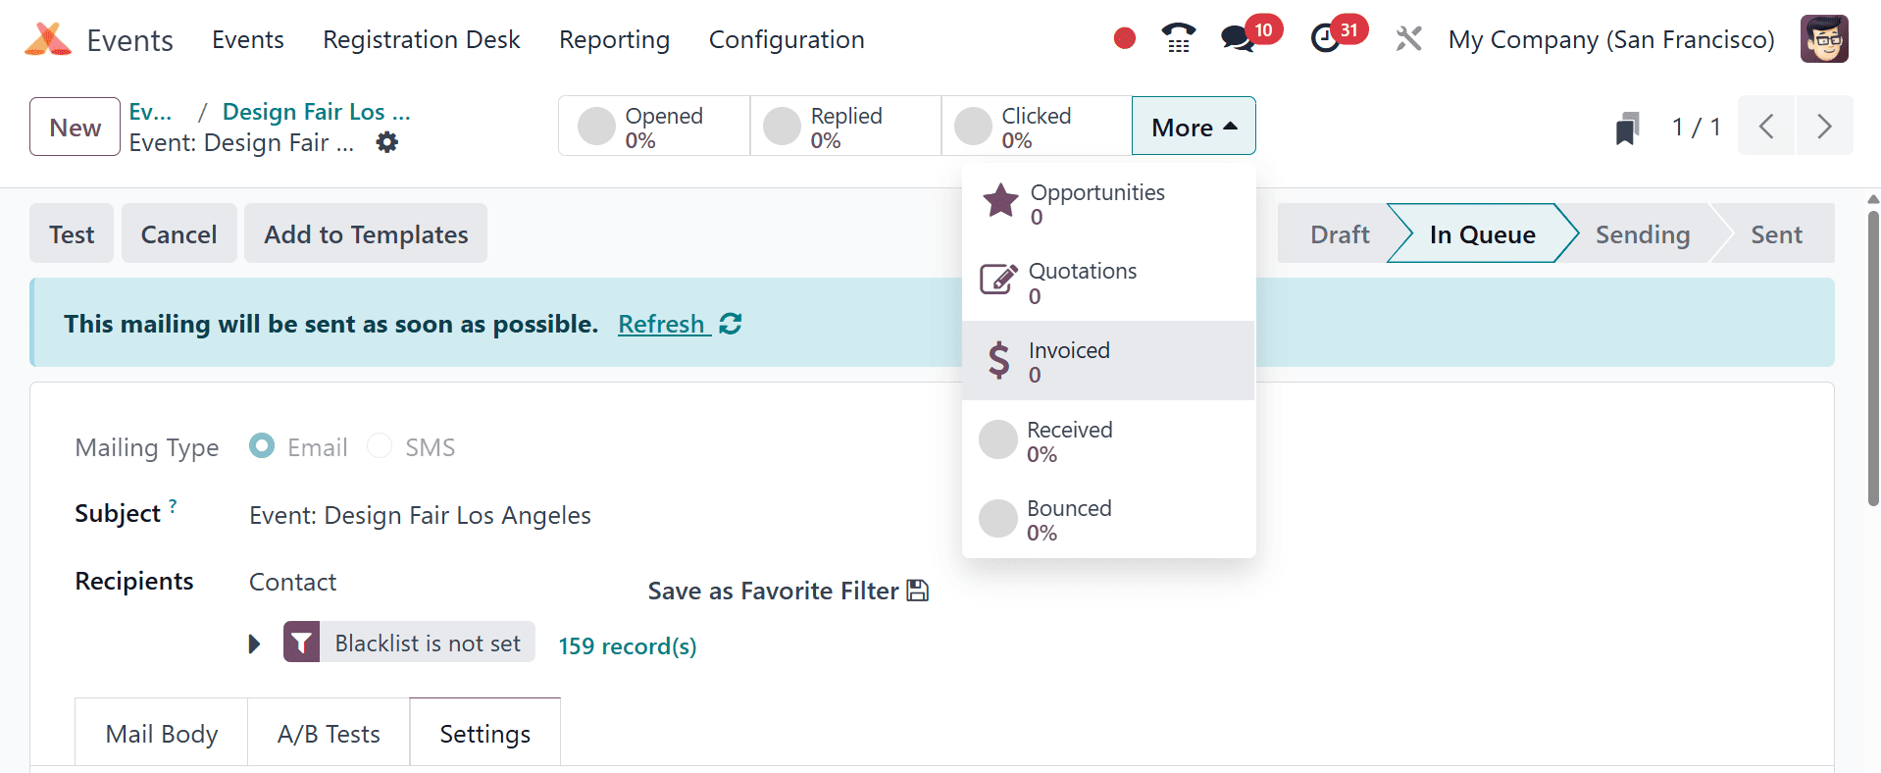The height and width of the screenshot is (773, 1881).
Task: Collapse the More stat buttons dropdown
Action: point(1194,127)
